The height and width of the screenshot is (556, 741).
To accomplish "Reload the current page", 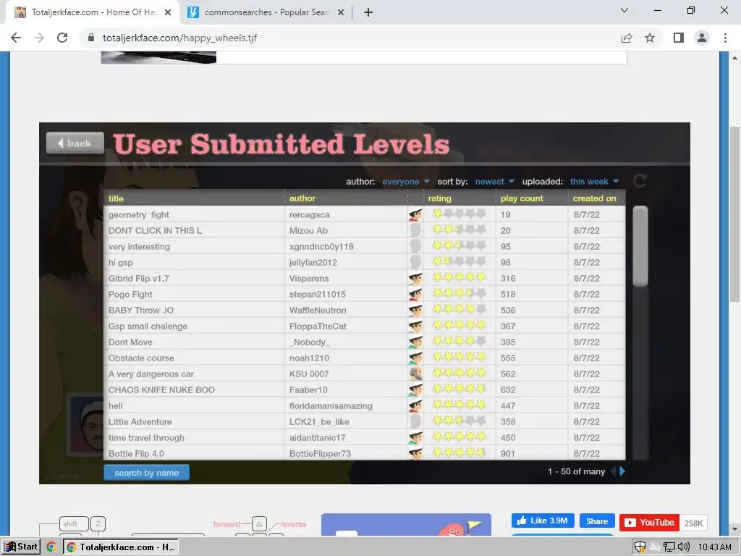I will 62,38.
